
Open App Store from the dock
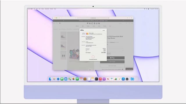coord(123,79)
